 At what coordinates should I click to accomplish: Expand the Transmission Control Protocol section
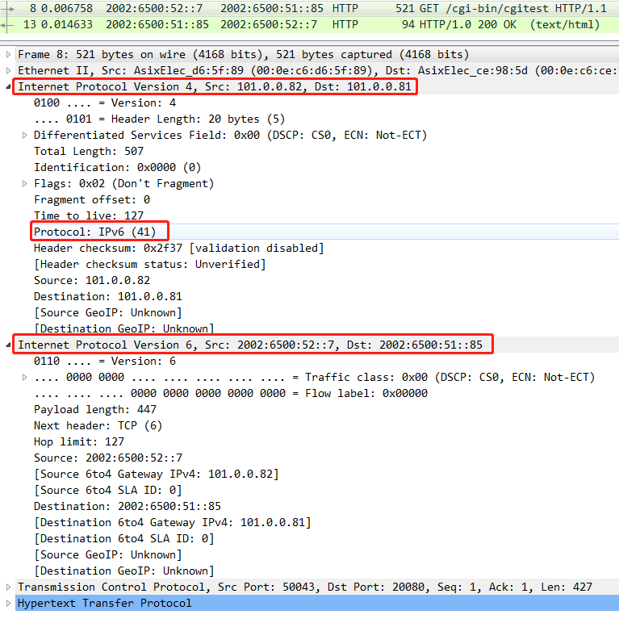[x=9, y=587]
